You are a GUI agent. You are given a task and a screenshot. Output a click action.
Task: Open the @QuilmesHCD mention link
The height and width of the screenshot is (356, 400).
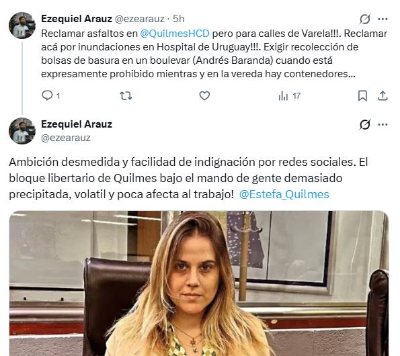(x=175, y=34)
